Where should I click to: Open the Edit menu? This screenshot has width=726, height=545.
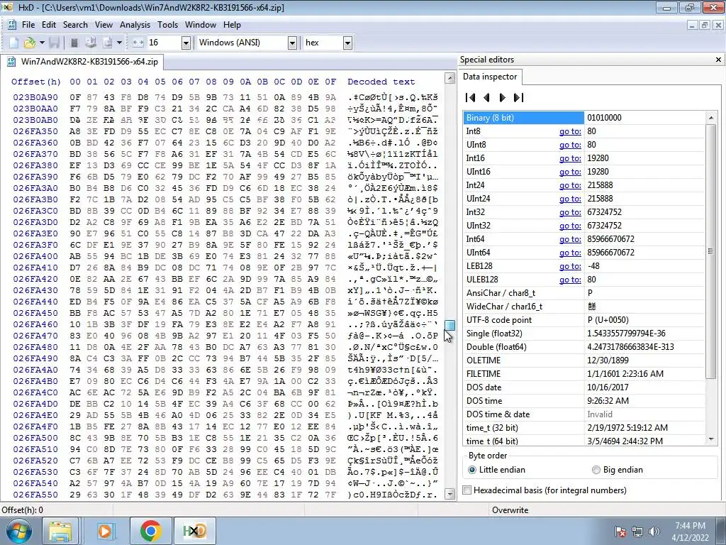49,25
